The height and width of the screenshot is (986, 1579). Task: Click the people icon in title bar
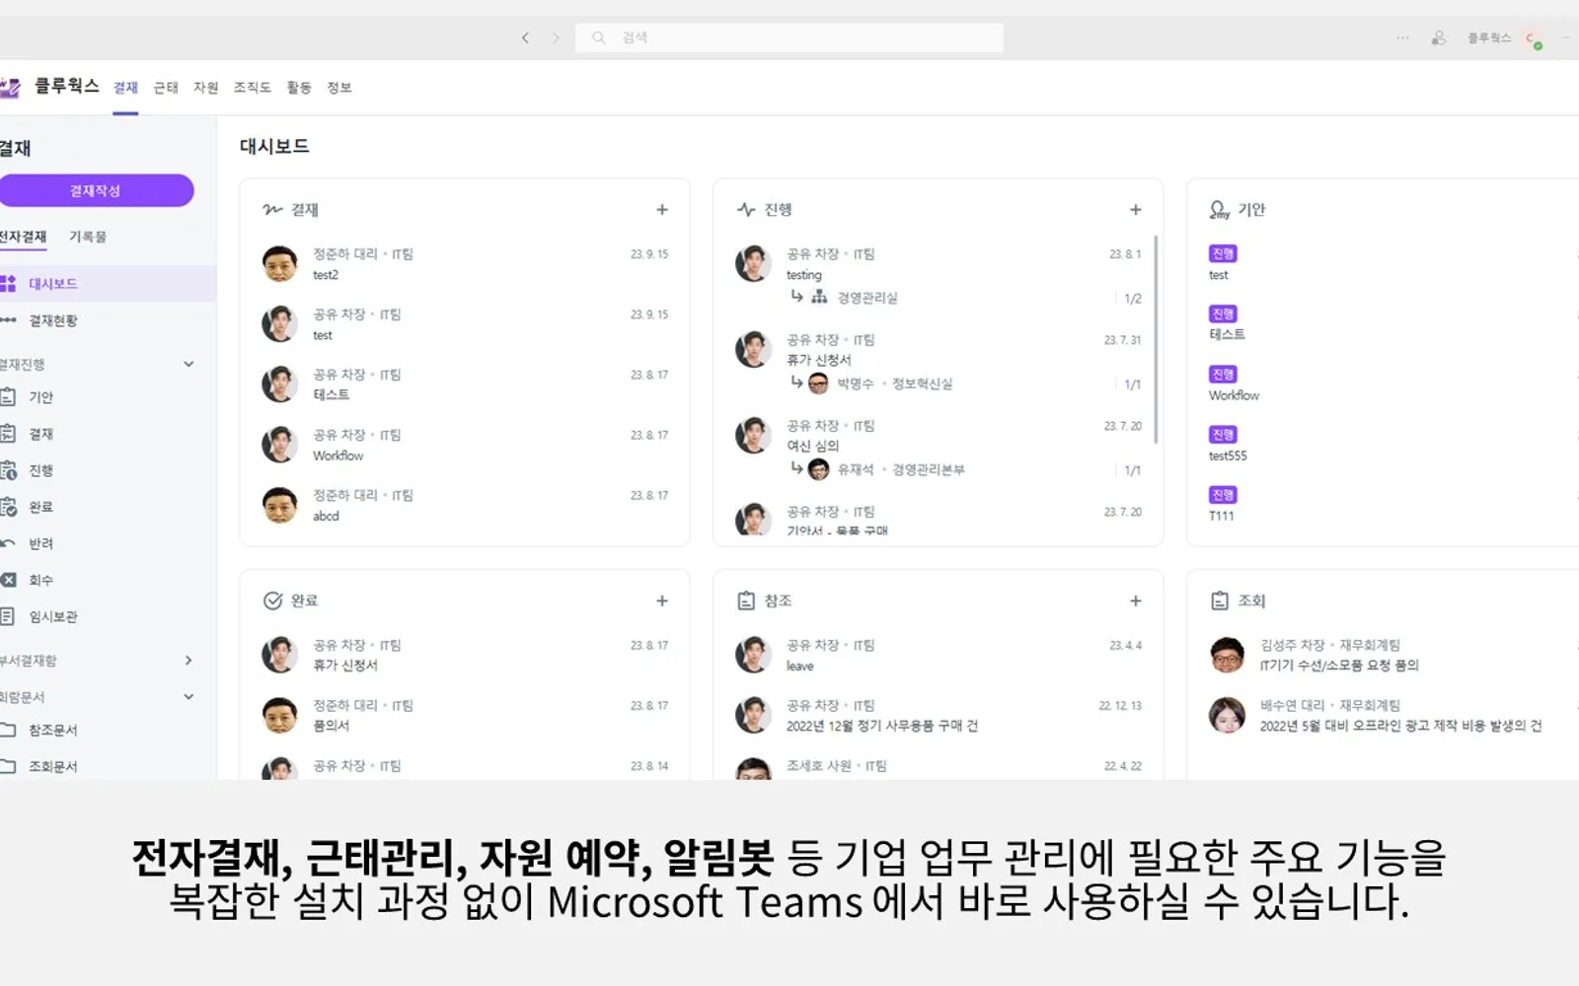pos(1439,38)
